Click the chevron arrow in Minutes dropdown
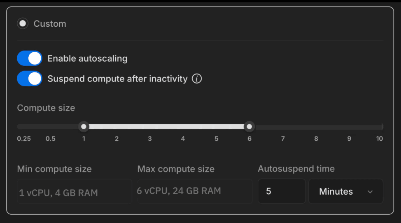 coord(370,192)
